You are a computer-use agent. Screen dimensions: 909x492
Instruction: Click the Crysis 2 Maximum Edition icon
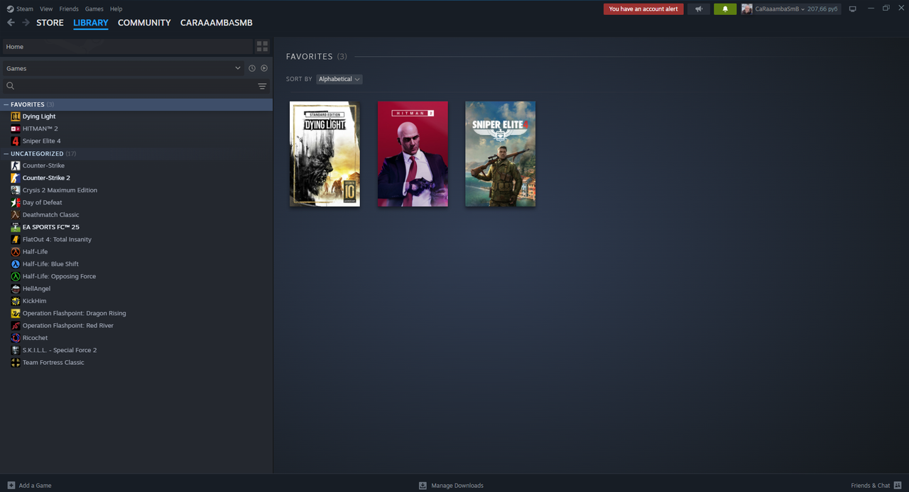pos(16,190)
